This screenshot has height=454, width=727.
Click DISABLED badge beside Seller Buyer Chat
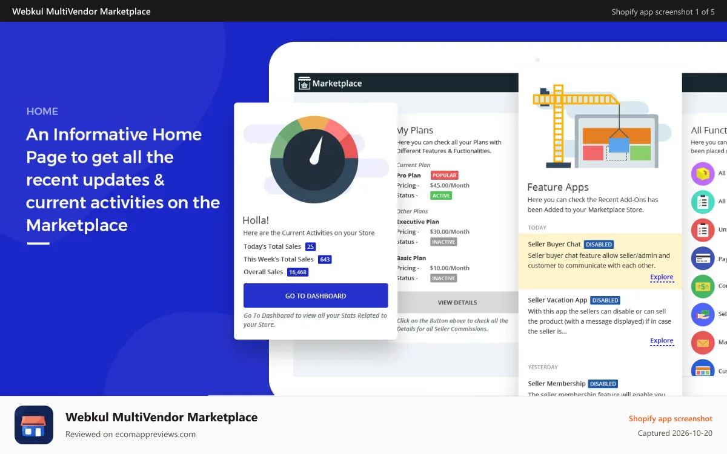pos(599,245)
